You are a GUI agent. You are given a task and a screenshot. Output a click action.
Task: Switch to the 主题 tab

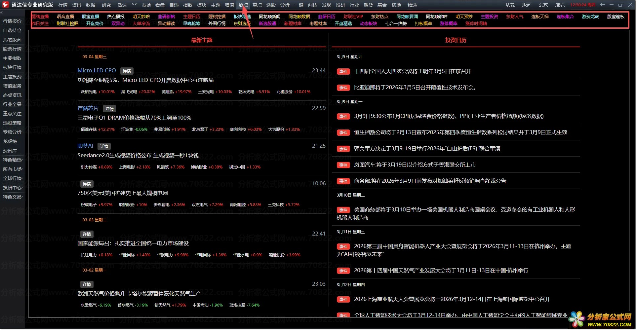coord(216,5)
